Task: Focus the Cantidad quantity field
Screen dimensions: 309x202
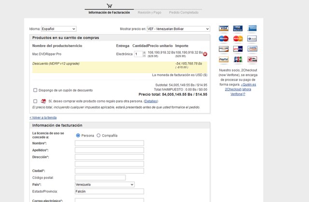Action: pos(139,54)
